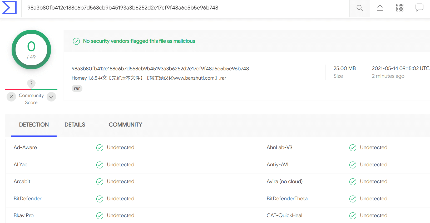The image size is (430, 223).
Task: Vote file as malicious with X button
Action: pyautogui.click(x=11, y=97)
